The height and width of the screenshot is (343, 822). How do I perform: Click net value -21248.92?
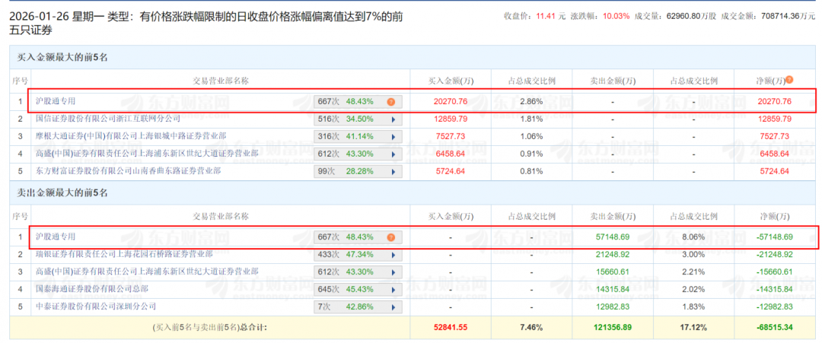coord(773,255)
